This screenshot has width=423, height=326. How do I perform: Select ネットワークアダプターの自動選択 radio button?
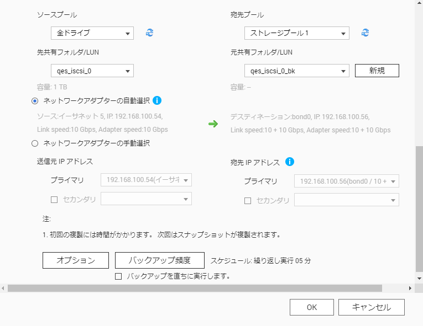tap(35, 101)
